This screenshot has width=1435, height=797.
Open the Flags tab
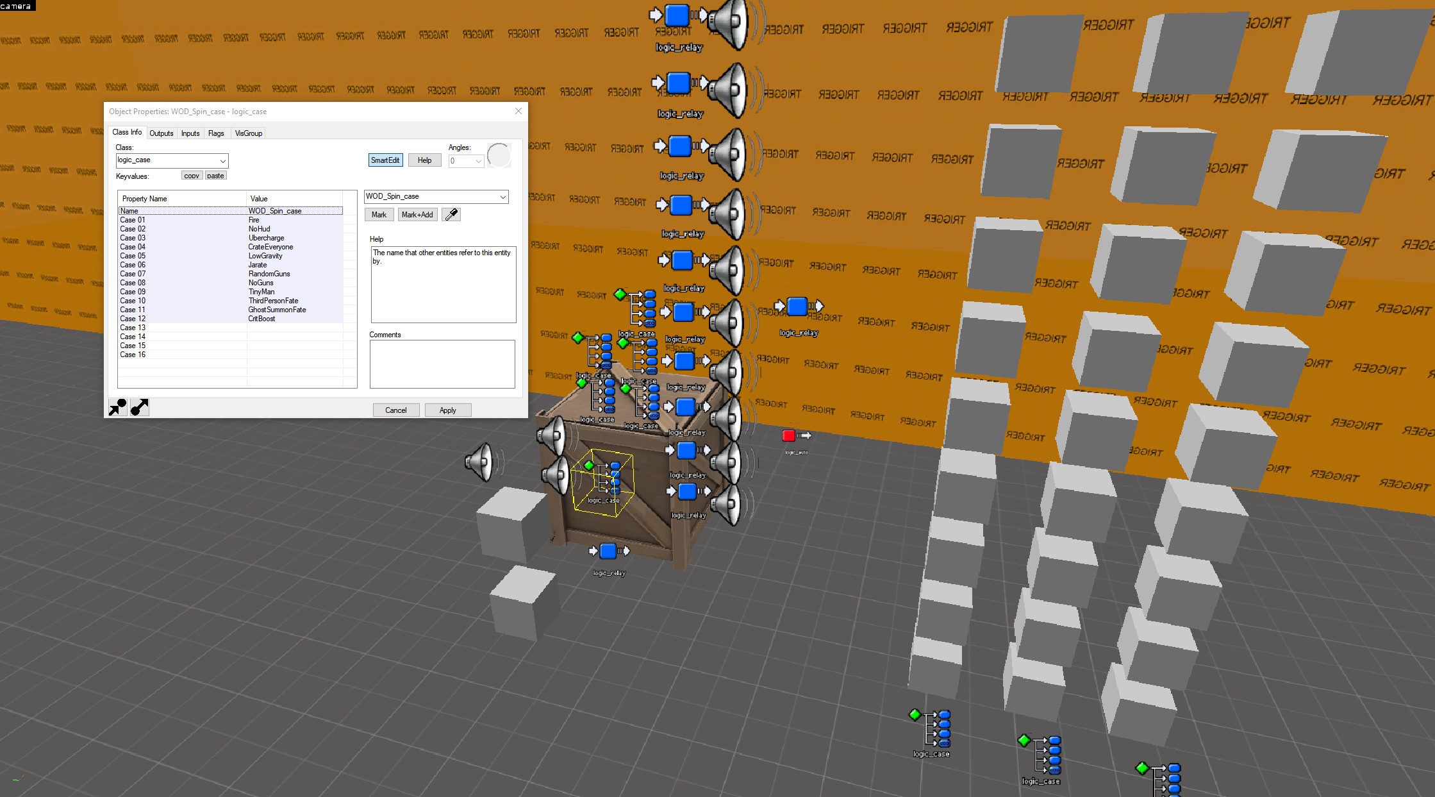216,133
